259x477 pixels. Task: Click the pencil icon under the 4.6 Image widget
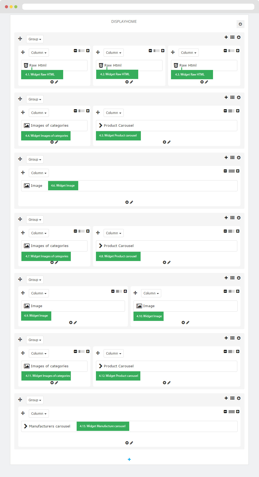(131, 202)
